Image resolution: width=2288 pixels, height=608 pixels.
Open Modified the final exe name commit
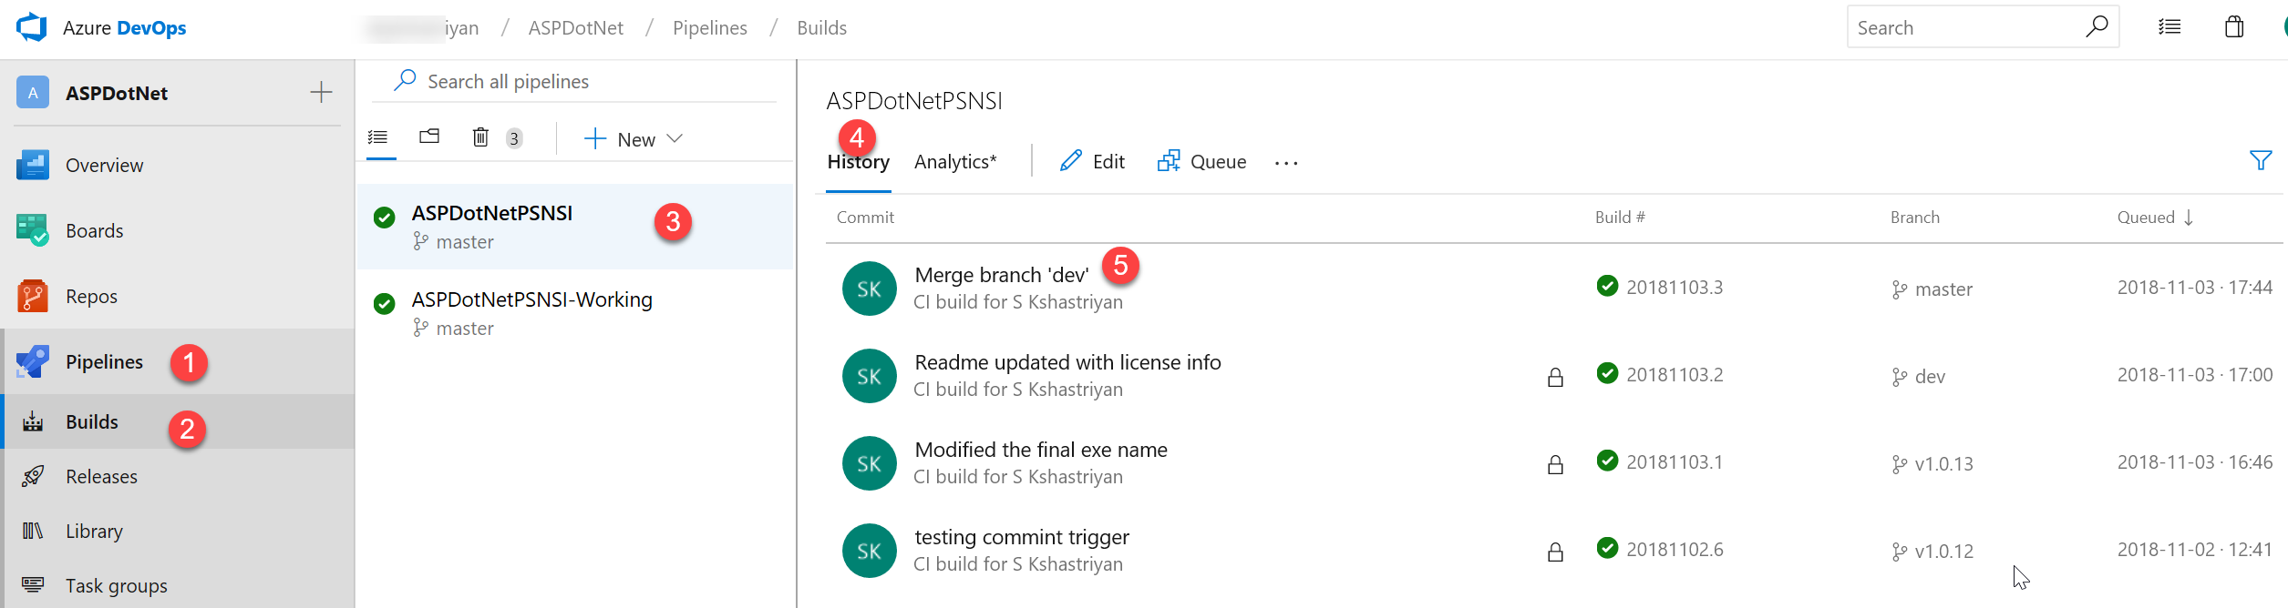tap(1041, 450)
